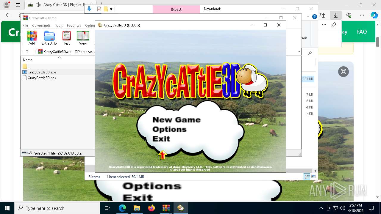Screen dimensions: 381x214
Task: Click Options in the CrazyCattle3D game menu
Action: tap(169, 129)
